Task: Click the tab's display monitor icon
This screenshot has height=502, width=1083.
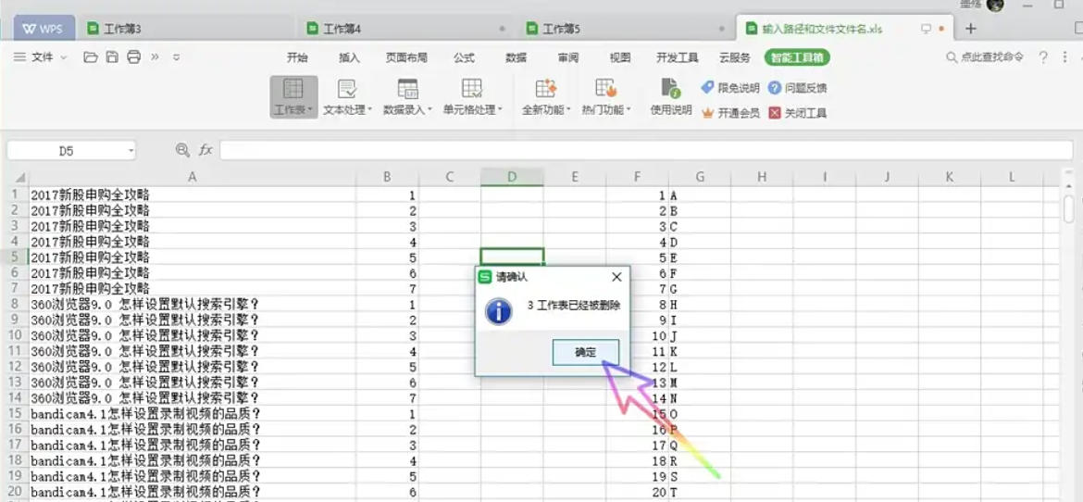Action: pos(927,29)
